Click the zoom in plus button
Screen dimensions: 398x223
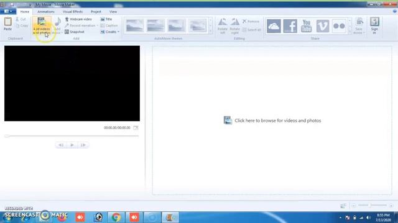point(391,206)
